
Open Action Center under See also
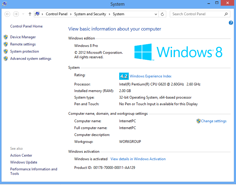21,155
